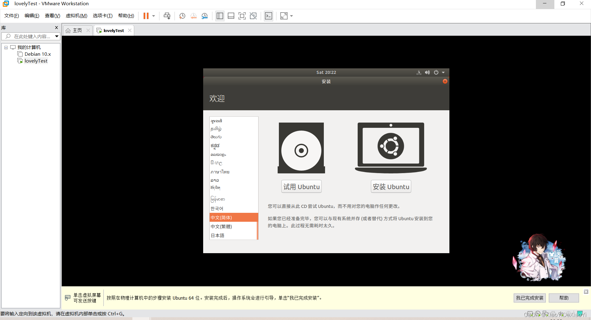Click the CD disc try-Ubuntu image
591x320 pixels.
(x=301, y=148)
